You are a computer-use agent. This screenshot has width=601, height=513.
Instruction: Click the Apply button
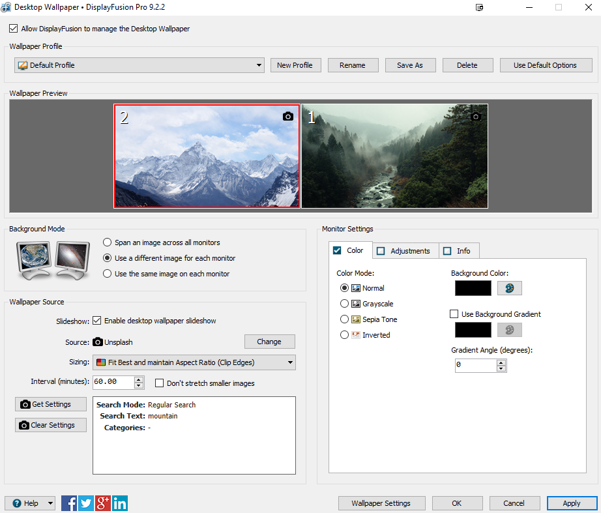[x=572, y=503]
